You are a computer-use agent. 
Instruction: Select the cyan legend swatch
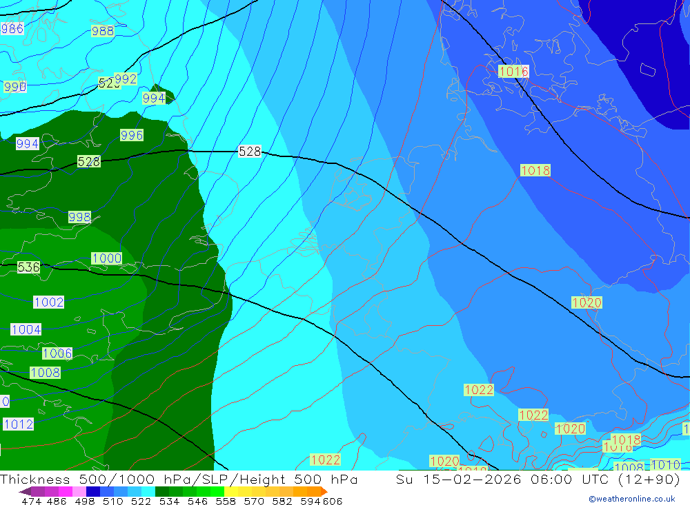148,492
